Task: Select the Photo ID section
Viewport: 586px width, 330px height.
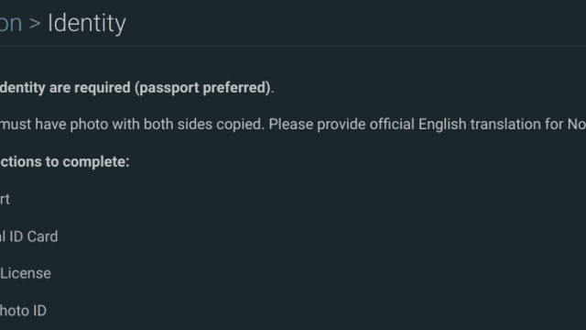Action: [x=23, y=311]
